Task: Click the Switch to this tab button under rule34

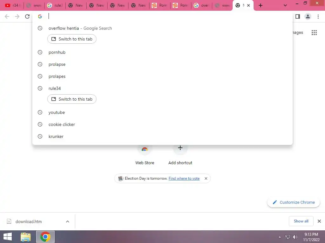Action: coord(72,99)
